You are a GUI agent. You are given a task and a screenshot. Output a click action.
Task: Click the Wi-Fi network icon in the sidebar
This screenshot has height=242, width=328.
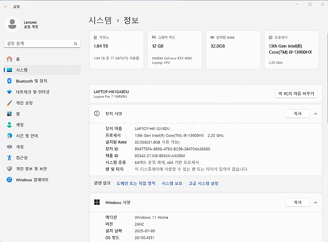[x=9, y=92]
